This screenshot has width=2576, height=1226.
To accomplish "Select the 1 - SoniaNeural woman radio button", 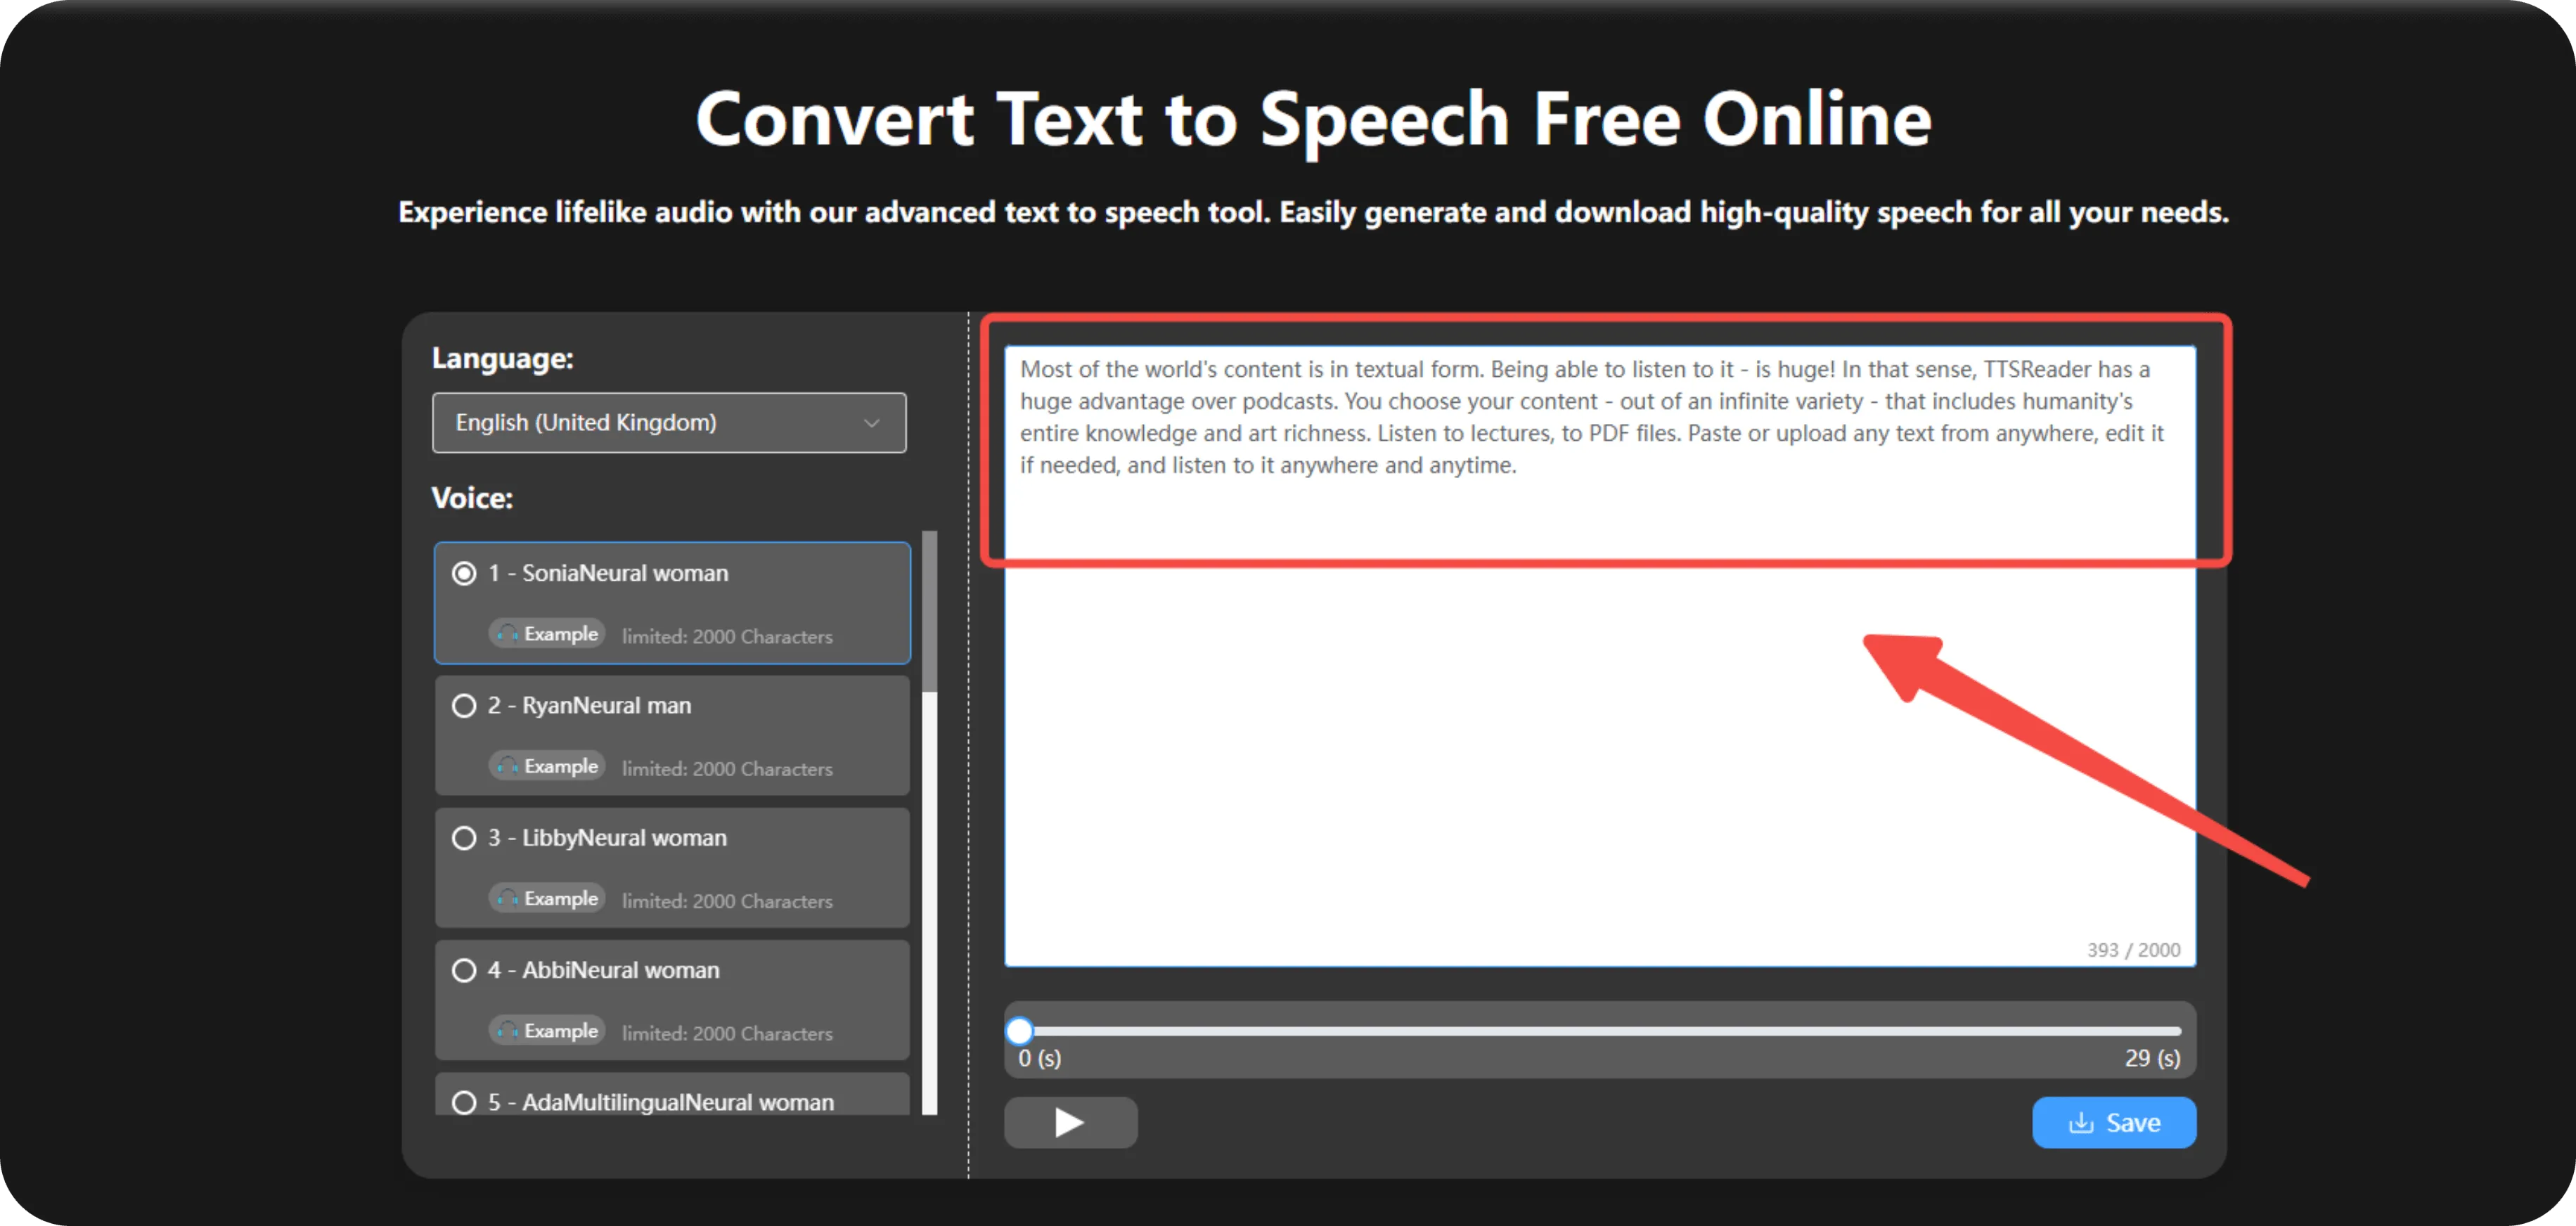I will point(464,574).
